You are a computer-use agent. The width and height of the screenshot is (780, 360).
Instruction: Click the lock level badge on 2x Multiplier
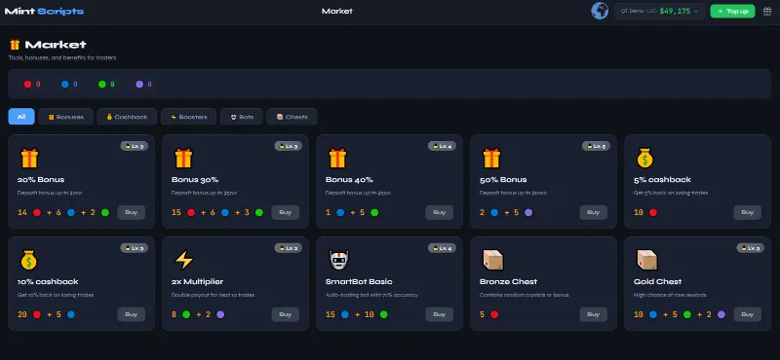click(289, 248)
